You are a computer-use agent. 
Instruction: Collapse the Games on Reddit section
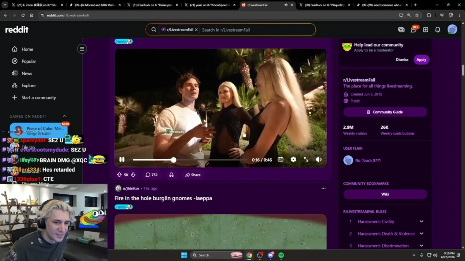coord(64,116)
